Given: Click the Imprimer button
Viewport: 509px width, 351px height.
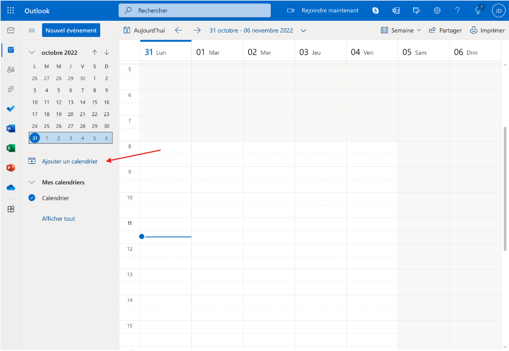Looking at the screenshot, I should [487, 30].
